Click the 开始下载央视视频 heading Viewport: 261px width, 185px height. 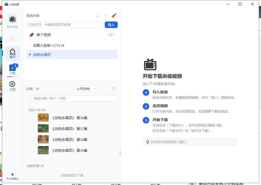pos(162,76)
